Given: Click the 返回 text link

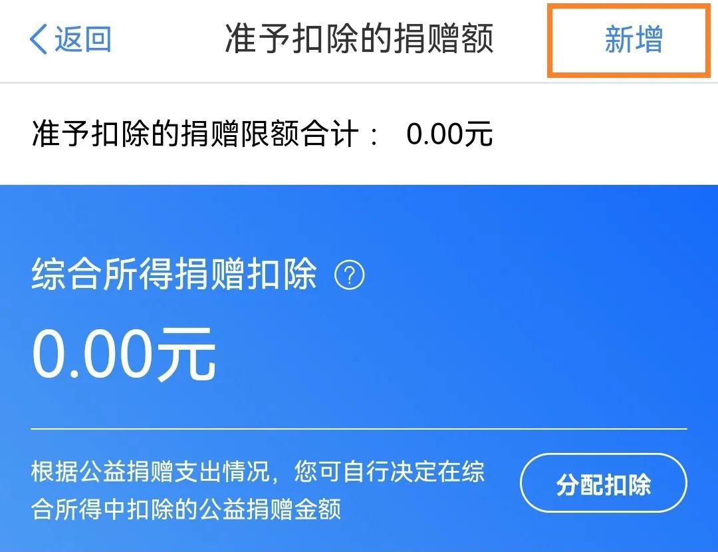Looking at the screenshot, I should [83, 39].
